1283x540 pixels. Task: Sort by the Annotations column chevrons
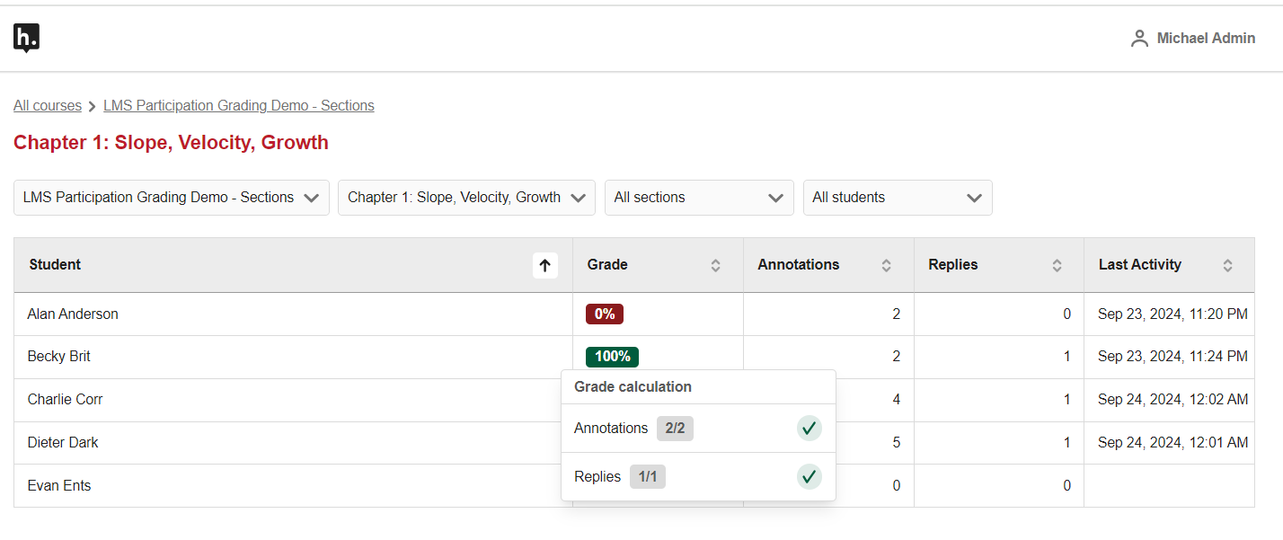(889, 265)
